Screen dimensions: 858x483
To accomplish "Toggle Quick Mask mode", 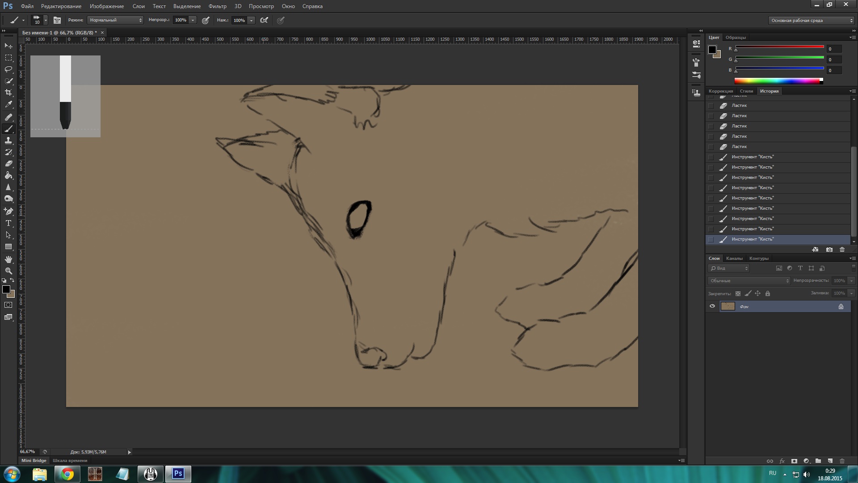I will pyautogui.click(x=8, y=305).
